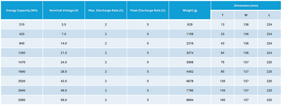Select the Nominal Voltage (V) header

pos(64,10)
